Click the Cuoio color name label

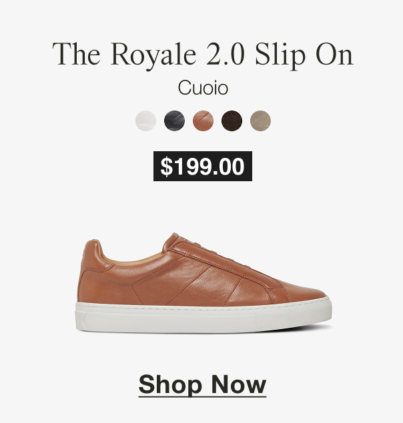[203, 88]
